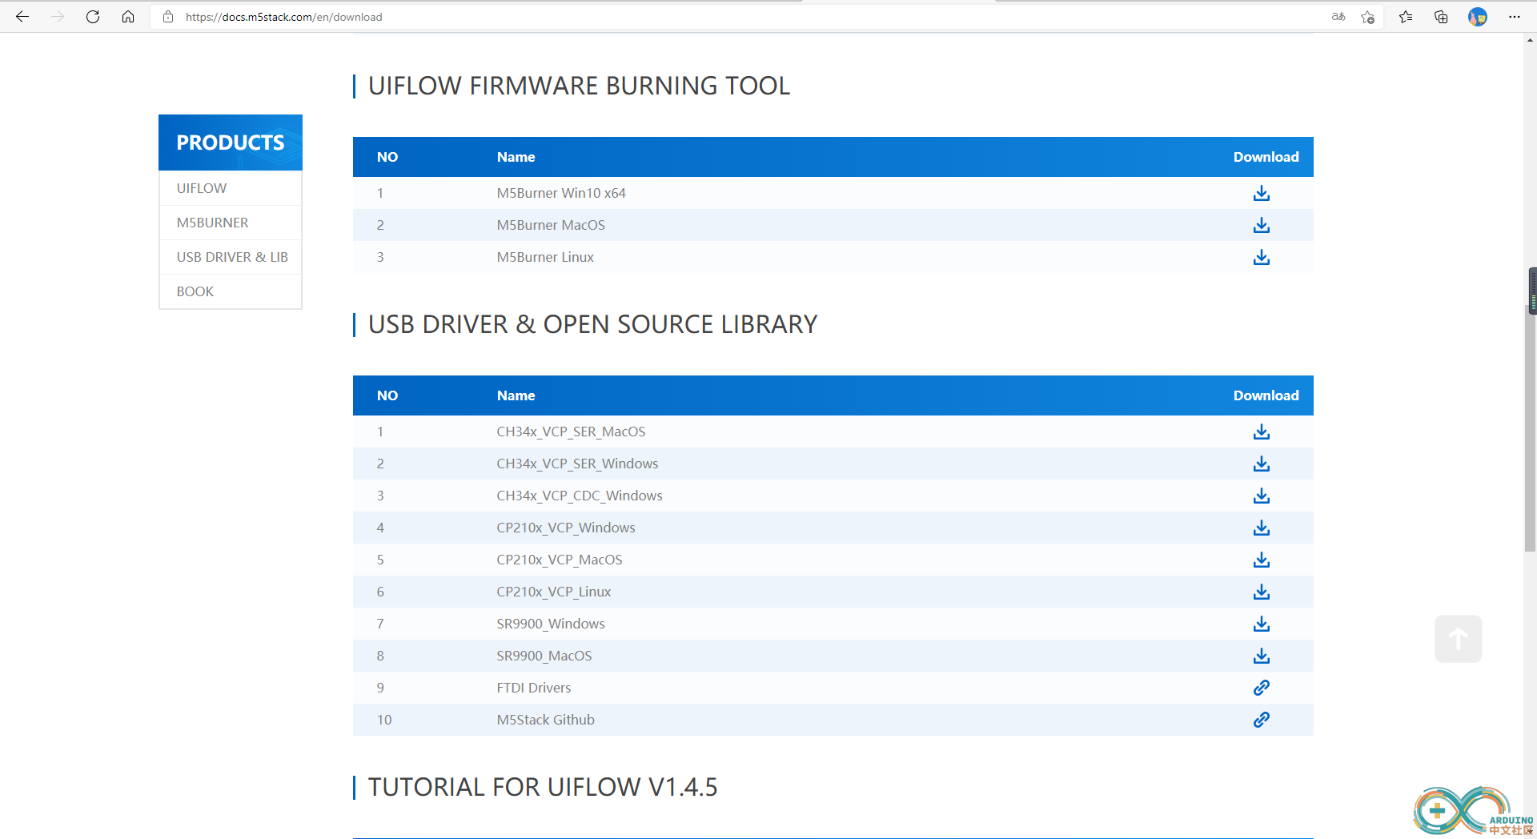Screen dimensions: 1537x839
Task: Click TUTORIAL FOR UIFLOW V1.4.5 heading
Action: pyautogui.click(x=543, y=787)
